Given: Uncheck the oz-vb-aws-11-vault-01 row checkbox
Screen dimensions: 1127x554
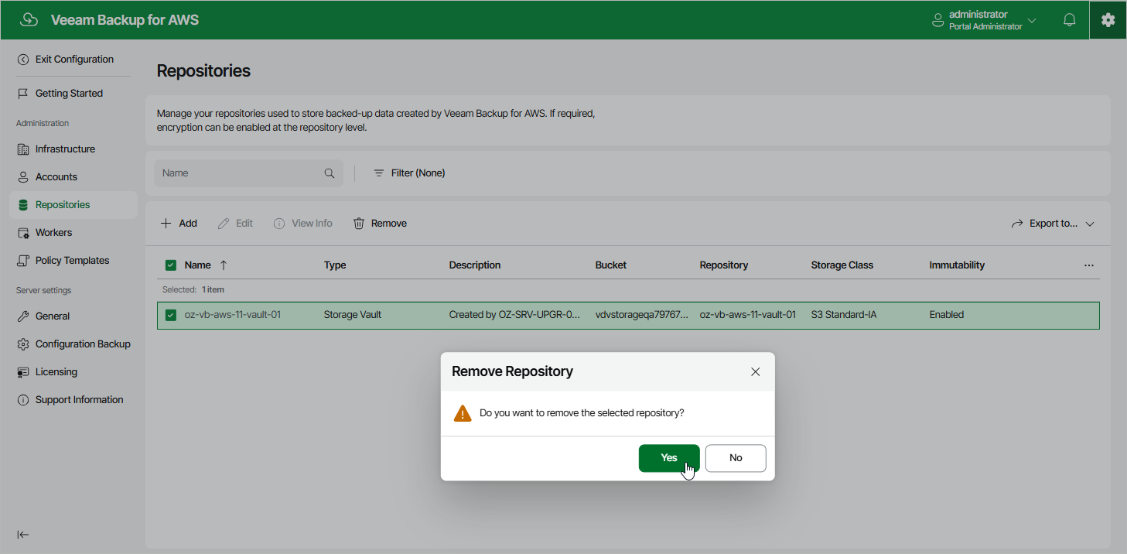Looking at the screenshot, I should pyautogui.click(x=171, y=315).
